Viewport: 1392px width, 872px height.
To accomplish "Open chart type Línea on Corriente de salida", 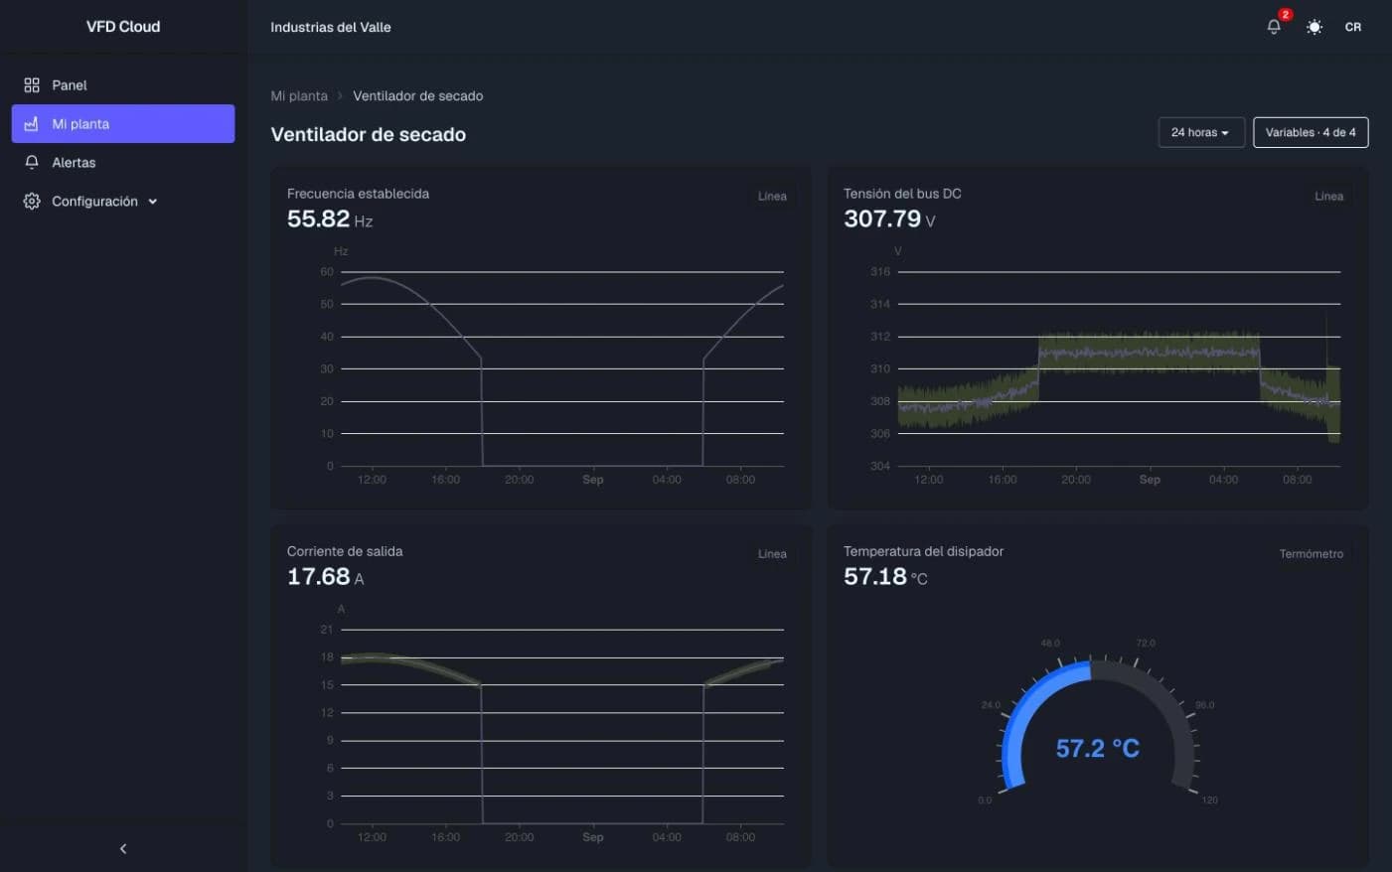I will tap(772, 554).
